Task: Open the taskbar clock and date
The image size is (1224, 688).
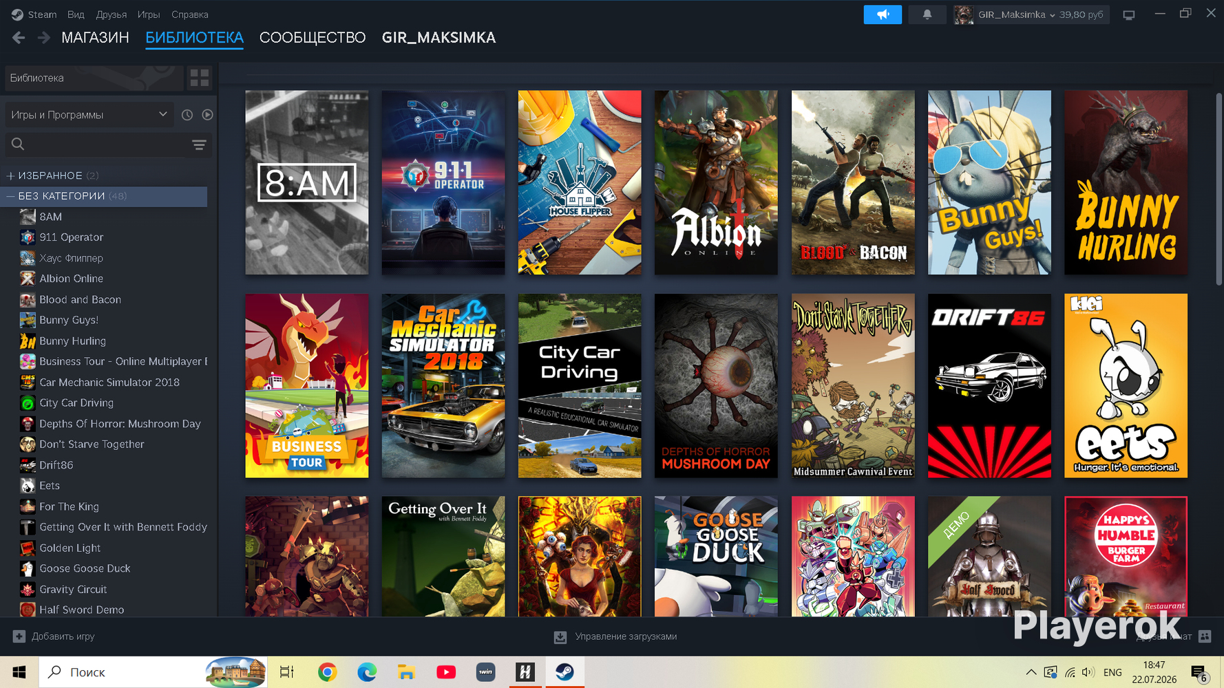Action: [x=1154, y=672]
